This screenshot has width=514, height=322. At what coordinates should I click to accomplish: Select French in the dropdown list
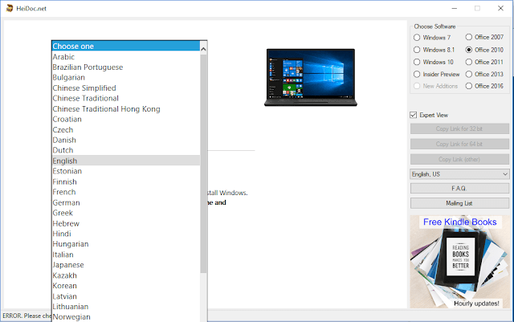(126, 192)
